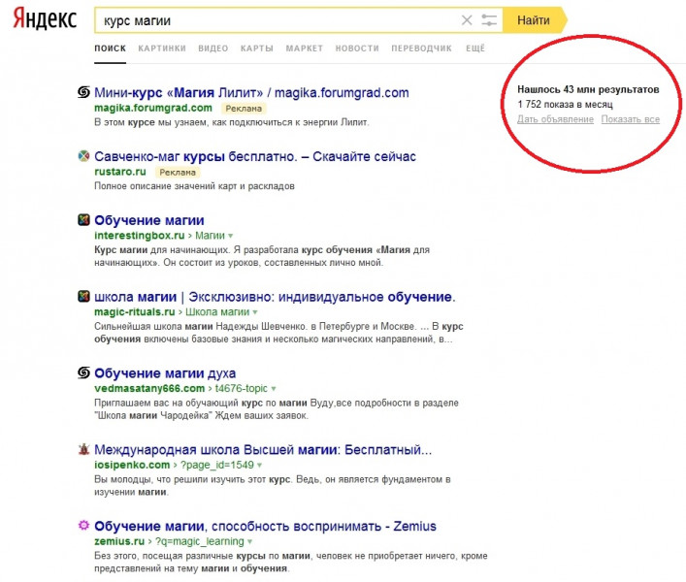
Task: Open Обучение магии духа result title
Action: tap(165, 373)
